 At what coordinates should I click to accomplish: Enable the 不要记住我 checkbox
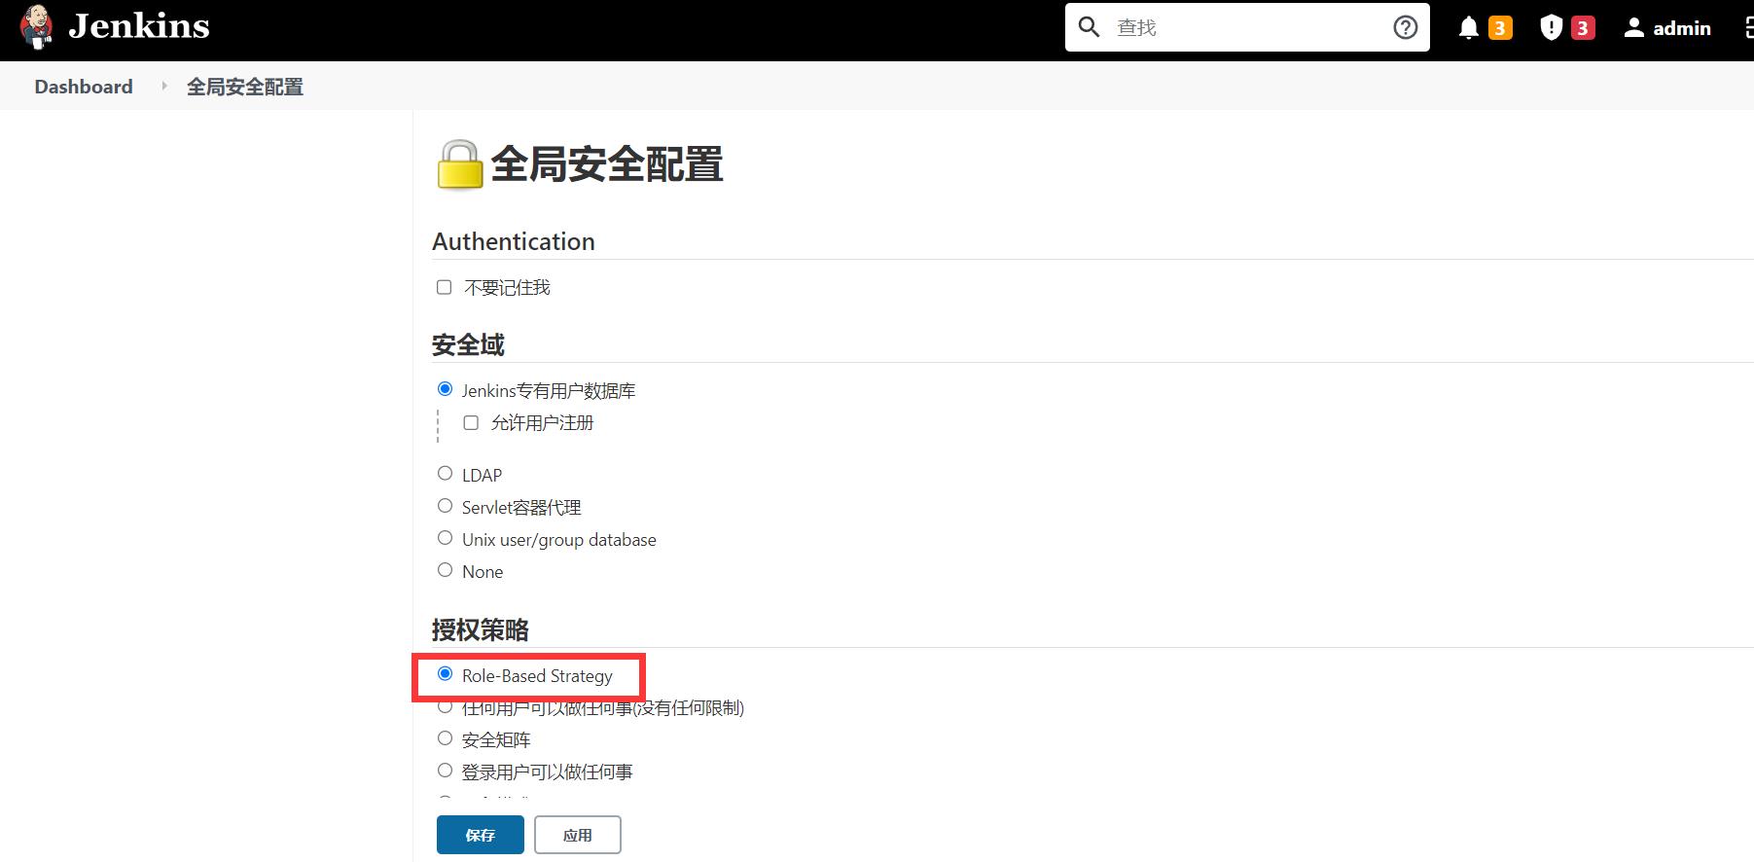pyautogui.click(x=445, y=287)
